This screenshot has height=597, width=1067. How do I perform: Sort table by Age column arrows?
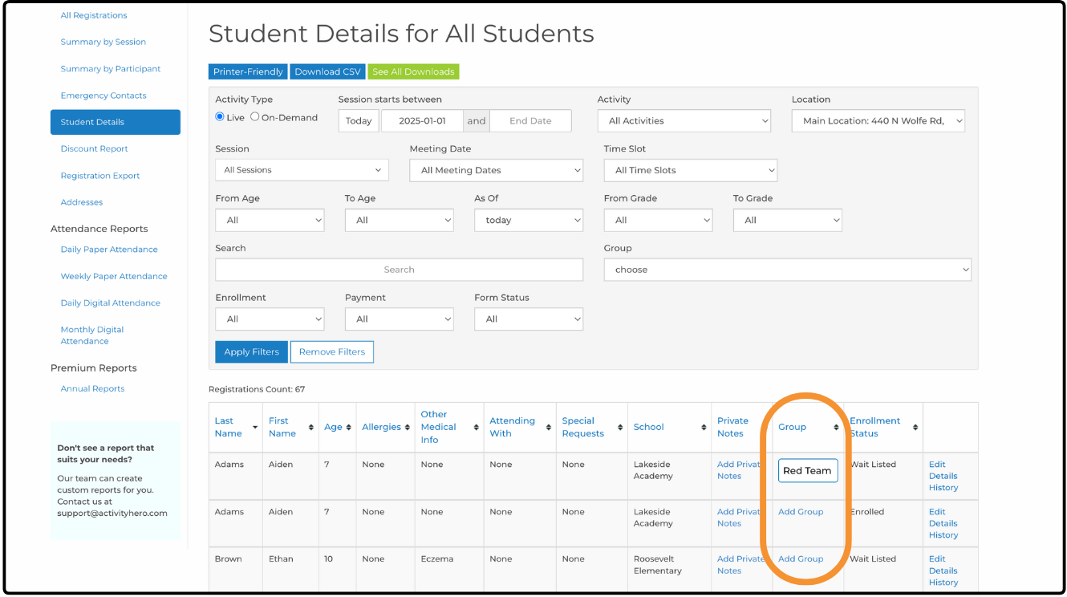349,428
